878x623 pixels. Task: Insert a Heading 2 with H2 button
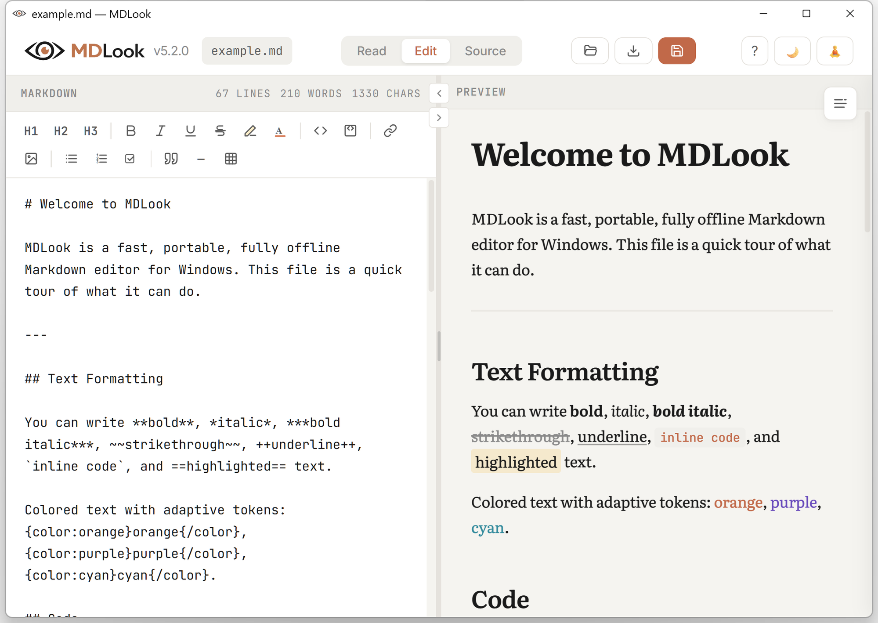click(x=61, y=131)
